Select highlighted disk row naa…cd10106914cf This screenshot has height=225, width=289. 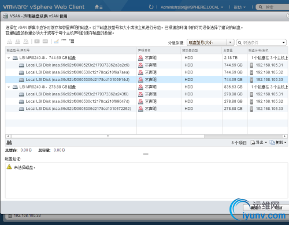click(x=146, y=80)
